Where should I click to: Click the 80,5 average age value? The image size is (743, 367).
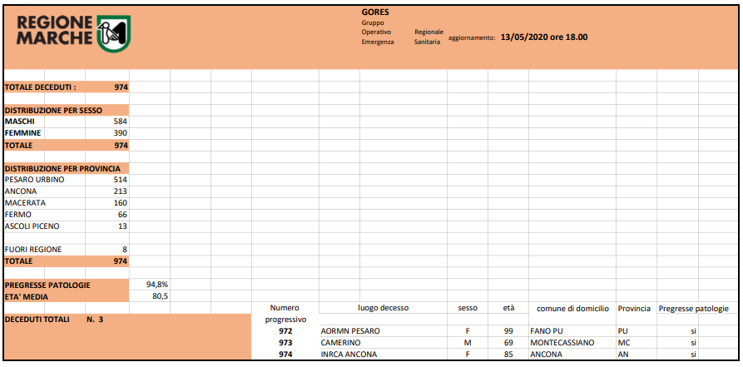coord(161,296)
